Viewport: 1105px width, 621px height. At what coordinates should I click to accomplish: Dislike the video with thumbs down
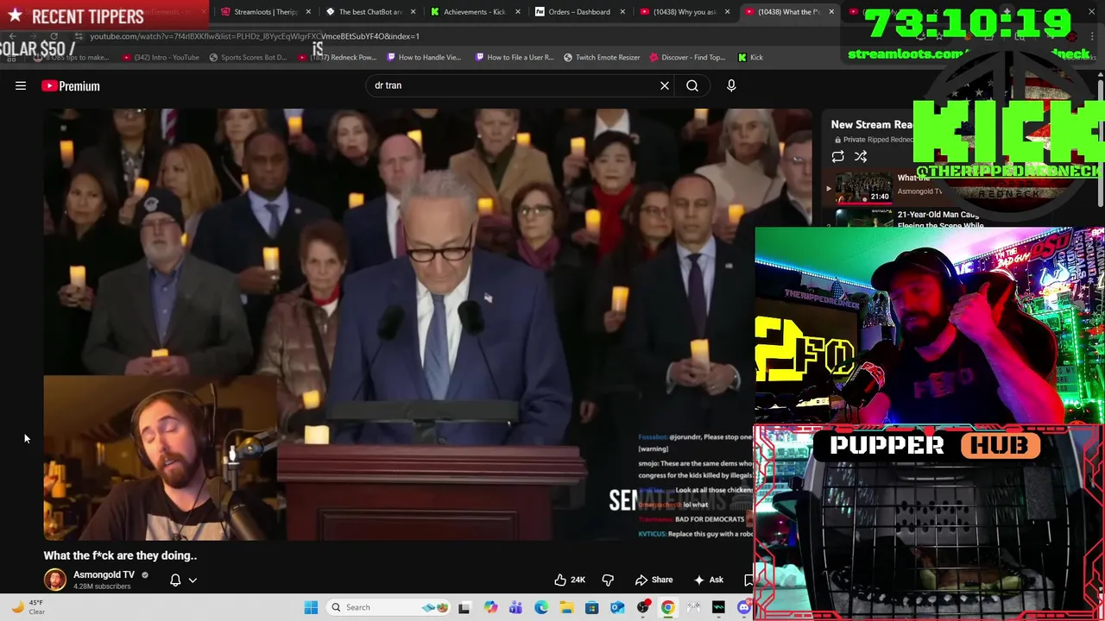(608, 580)
